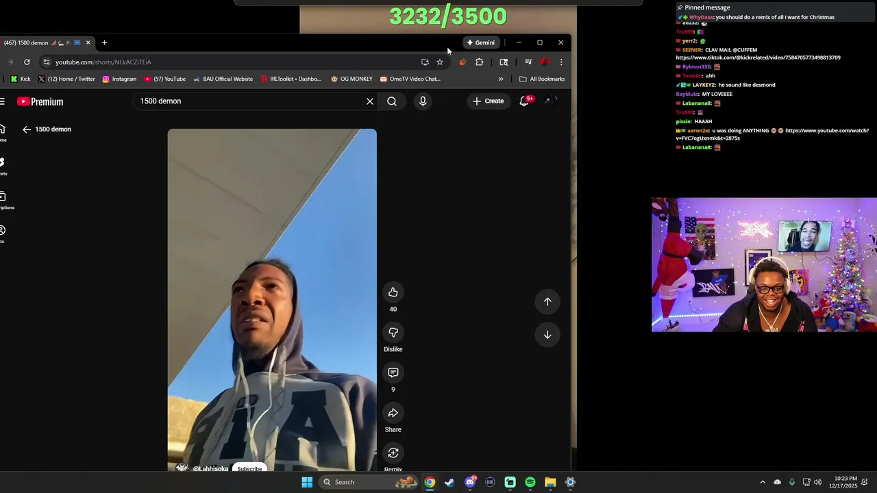
Task: Open All Bookmarks folder
Action: pyautogui.click(x=541, y=79)
